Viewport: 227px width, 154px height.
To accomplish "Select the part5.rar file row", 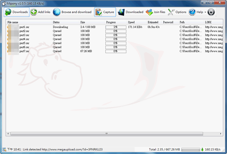I will tap(114, 43).
